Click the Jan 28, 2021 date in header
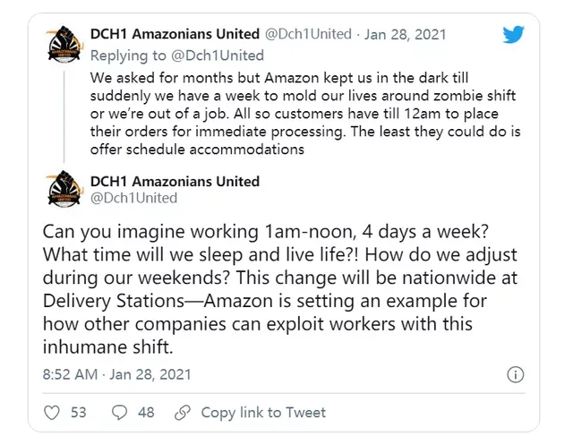Image resolution: width=573 pixels, height=445 pixels. point(405,34)
